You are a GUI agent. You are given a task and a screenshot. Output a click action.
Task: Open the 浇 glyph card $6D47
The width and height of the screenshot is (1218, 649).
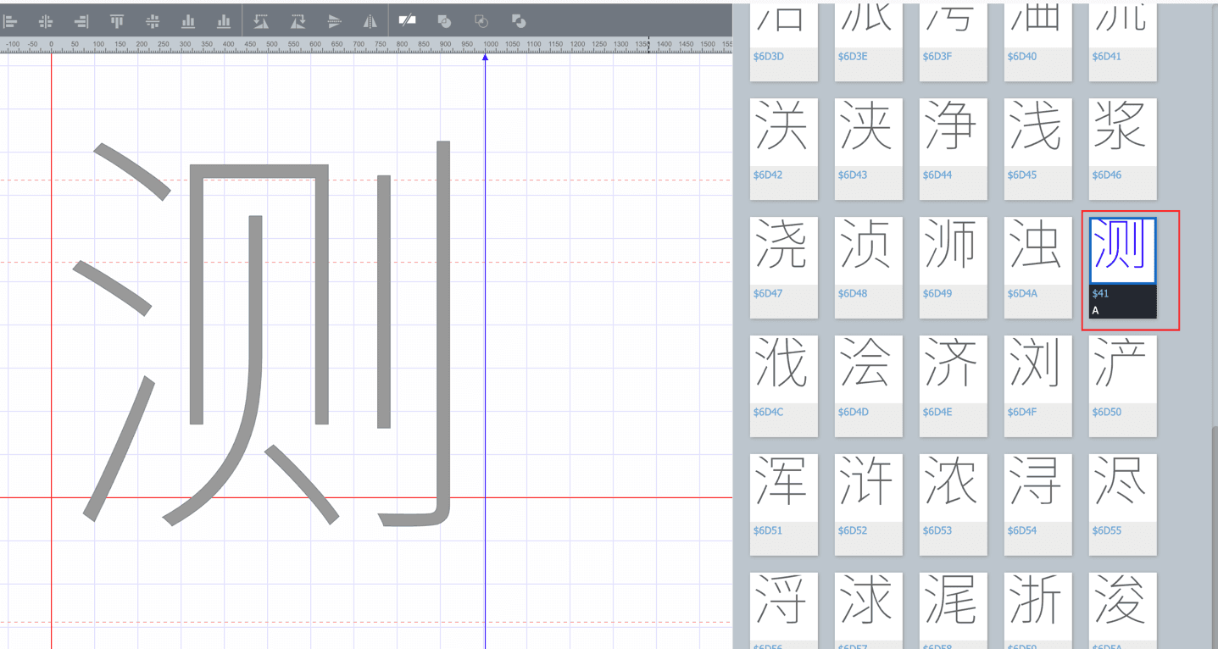[784, 268]
